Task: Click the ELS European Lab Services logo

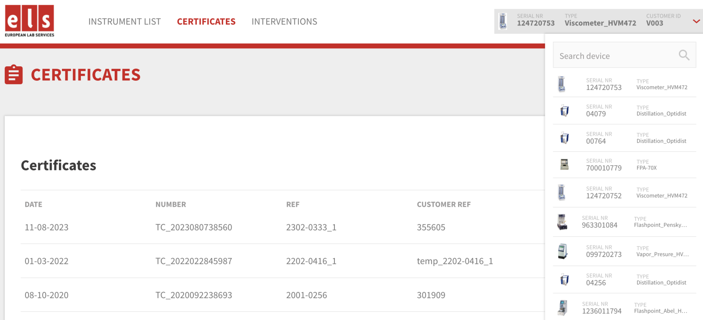Action: point(29,21)
